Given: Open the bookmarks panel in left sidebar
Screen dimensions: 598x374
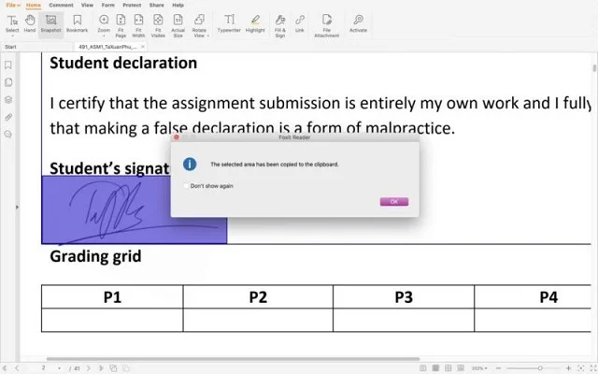Looking at the screenshot, I should pyautogui.click(x=8, y=65).
